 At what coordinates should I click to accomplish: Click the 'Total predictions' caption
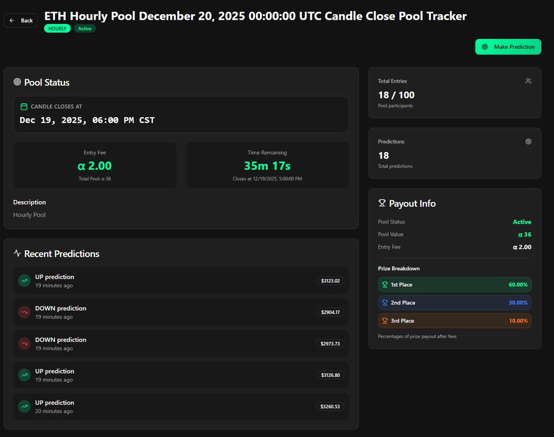tap(395, 166)
